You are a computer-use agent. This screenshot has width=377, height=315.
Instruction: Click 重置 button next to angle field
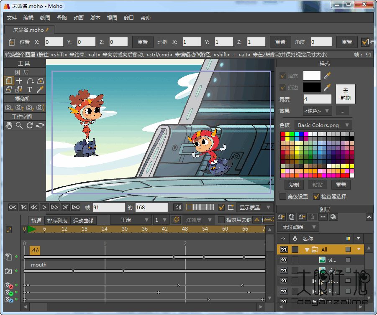click(x=347, y=42)
